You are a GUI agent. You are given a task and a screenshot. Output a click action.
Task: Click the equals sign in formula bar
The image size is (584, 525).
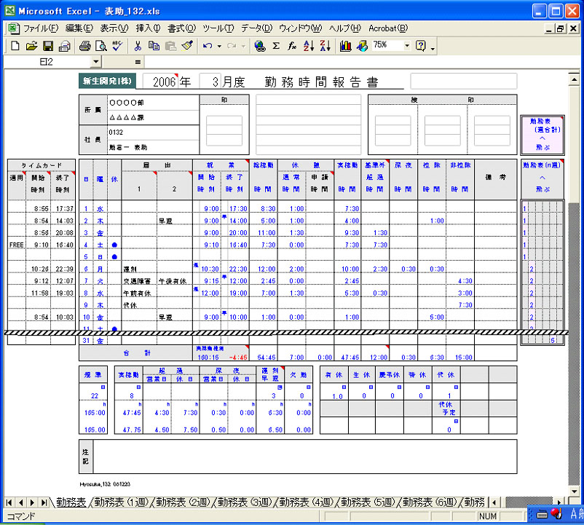[x=138, y=62]
